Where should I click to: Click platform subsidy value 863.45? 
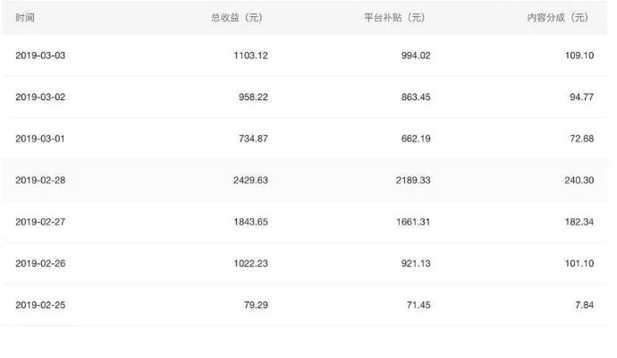[x=416, y=98]
